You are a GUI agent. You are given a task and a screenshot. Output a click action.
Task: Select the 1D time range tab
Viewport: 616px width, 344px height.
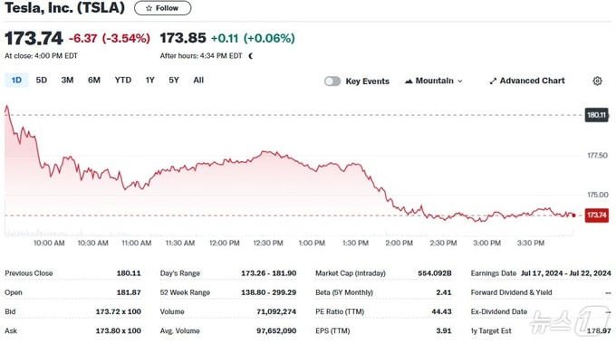(x=16, y=81)
